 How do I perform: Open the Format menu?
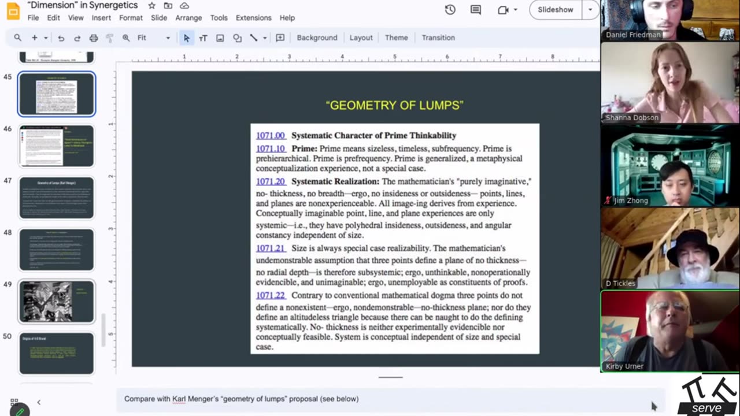[x=131, y=18]
